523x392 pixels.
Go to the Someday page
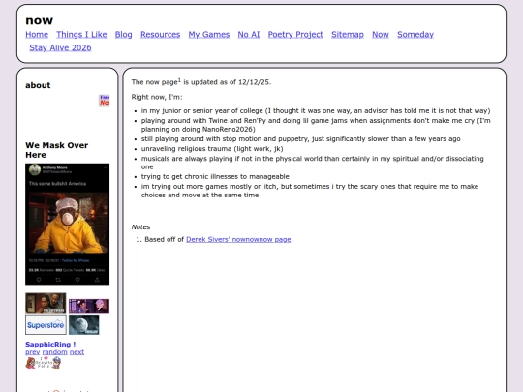415,34
